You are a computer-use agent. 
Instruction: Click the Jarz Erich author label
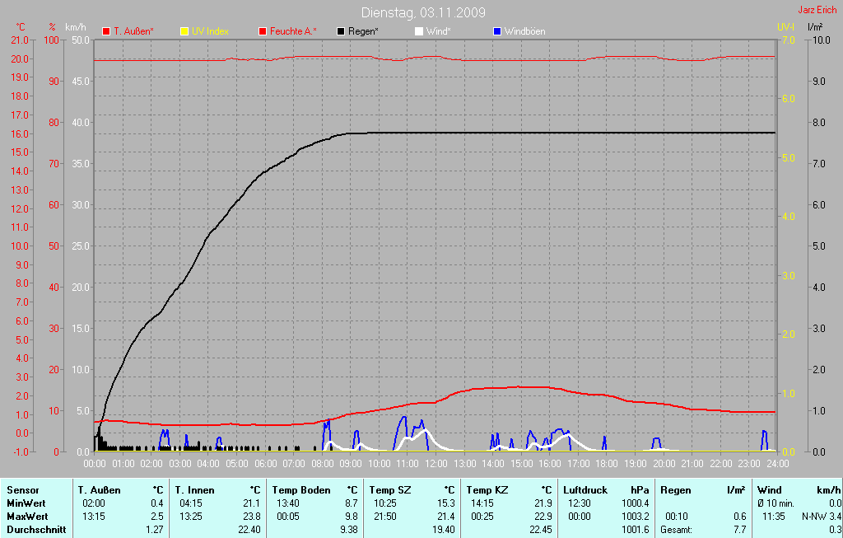click(x=817, y=11)
